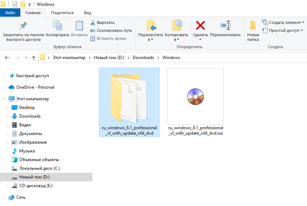
Task: Click Windows in the address bar
Action: point(171,58)
